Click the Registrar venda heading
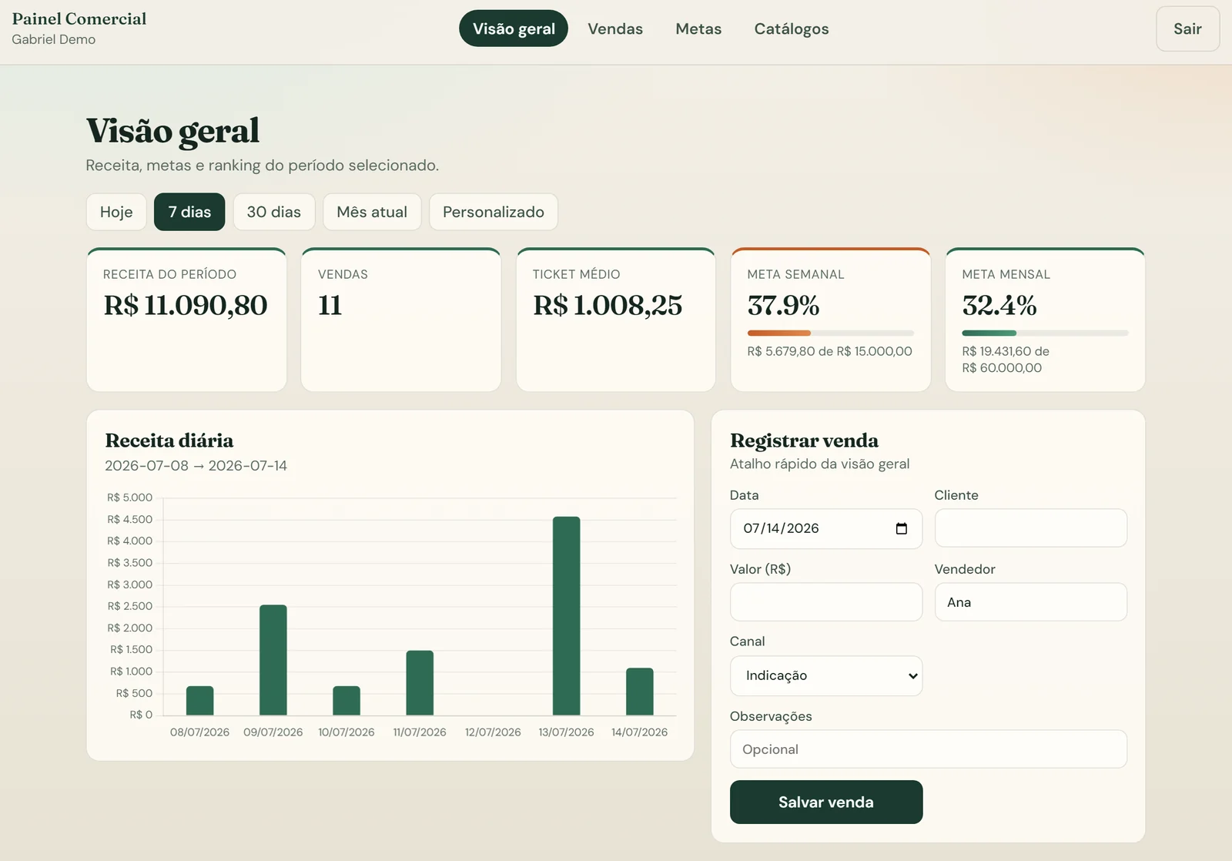Viewport: 1232px width, 861px height. (804, 441)
